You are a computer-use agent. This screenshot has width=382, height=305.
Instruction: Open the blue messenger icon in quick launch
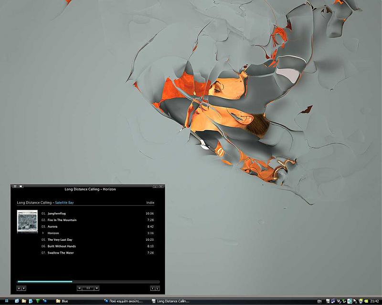45,301
